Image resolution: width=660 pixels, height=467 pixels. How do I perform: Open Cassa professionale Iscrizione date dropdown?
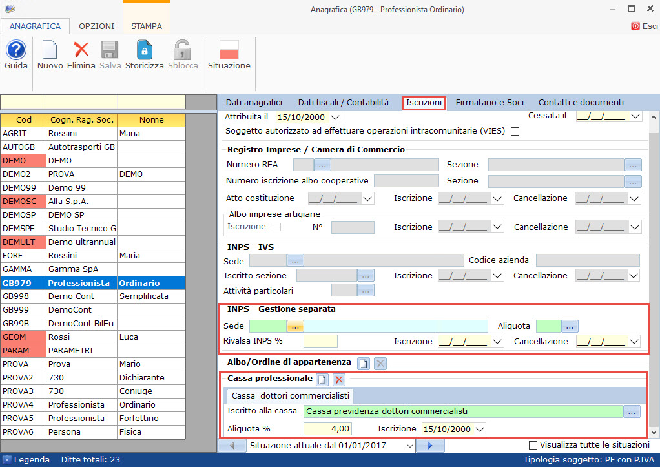click(479, 429)
